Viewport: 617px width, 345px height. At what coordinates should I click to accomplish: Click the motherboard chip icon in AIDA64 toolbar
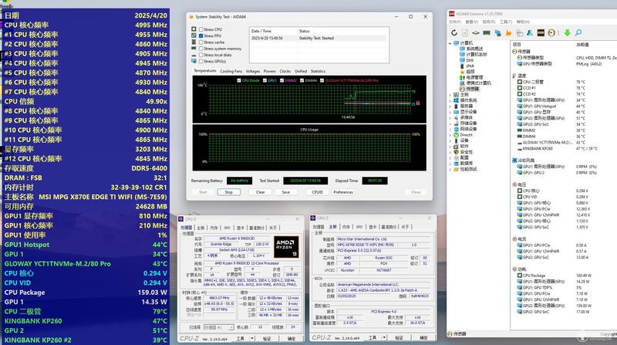point(476,32)
